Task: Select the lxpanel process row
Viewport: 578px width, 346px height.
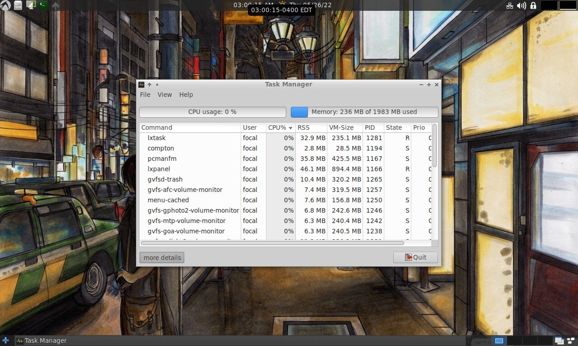Action: click(285, 169)
